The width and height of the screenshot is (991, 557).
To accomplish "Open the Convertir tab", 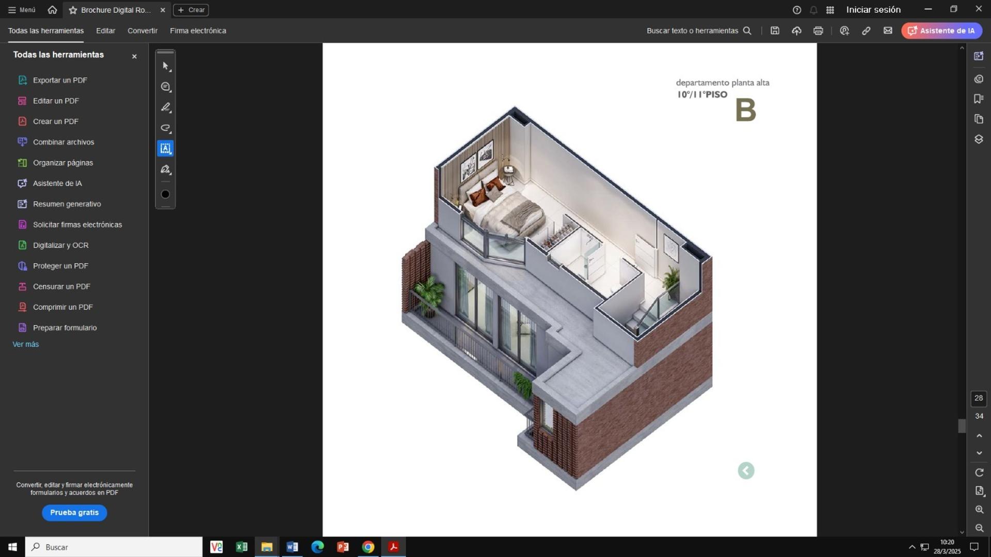I will click(x=142, y=30).
